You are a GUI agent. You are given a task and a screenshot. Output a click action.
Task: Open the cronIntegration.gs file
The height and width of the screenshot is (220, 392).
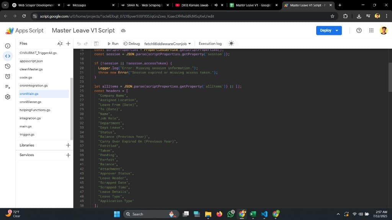(34, 85)
